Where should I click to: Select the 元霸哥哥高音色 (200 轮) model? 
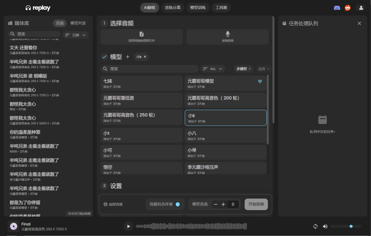coord(226,100)
